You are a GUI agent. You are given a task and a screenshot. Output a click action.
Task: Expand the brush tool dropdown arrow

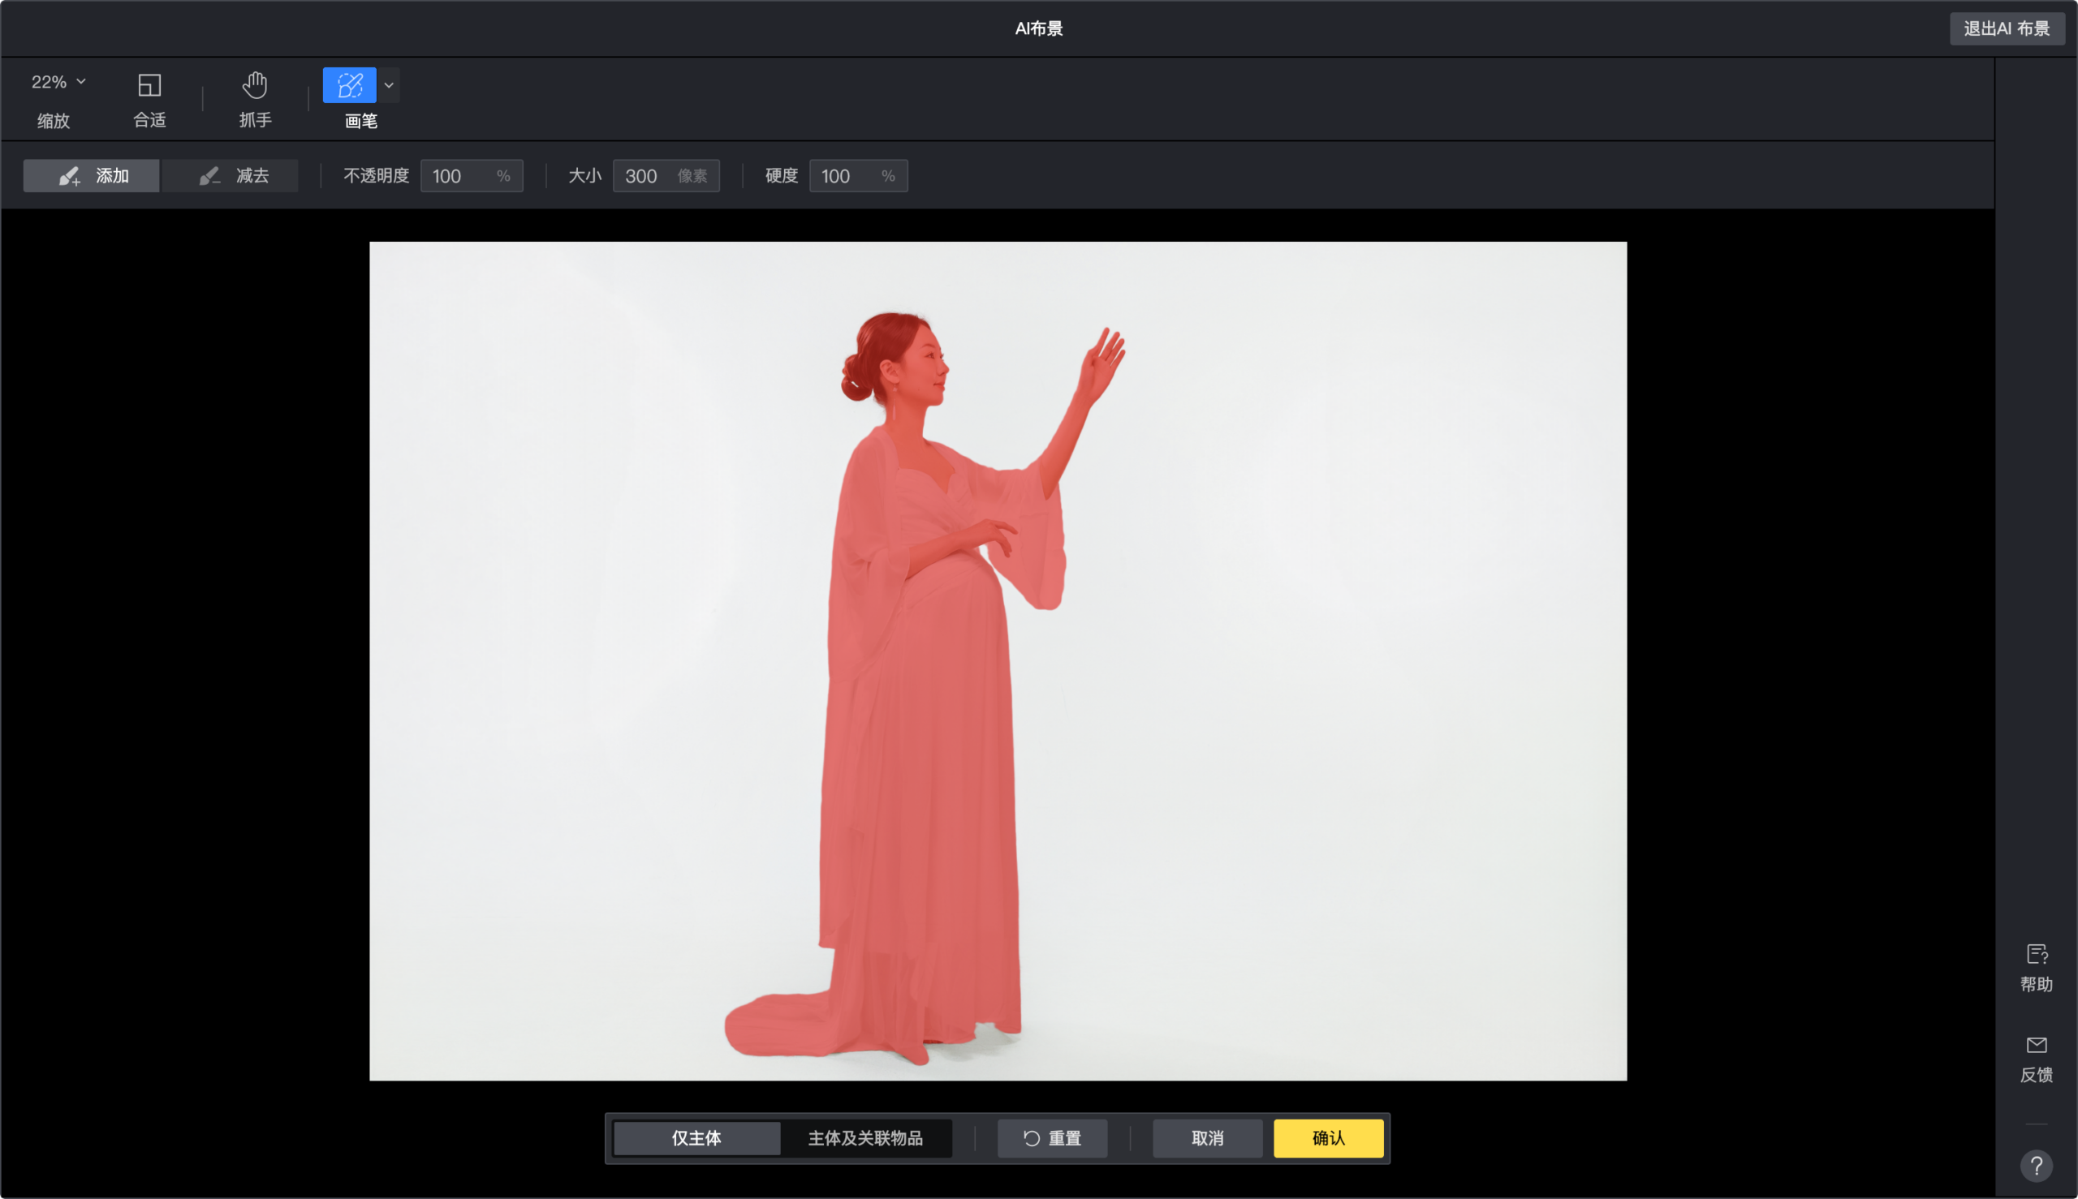click(389, 85)
